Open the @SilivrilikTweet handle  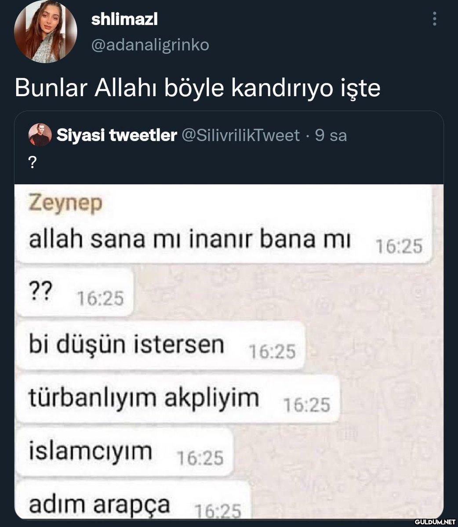pyautogui.click(x=240, y=135)
